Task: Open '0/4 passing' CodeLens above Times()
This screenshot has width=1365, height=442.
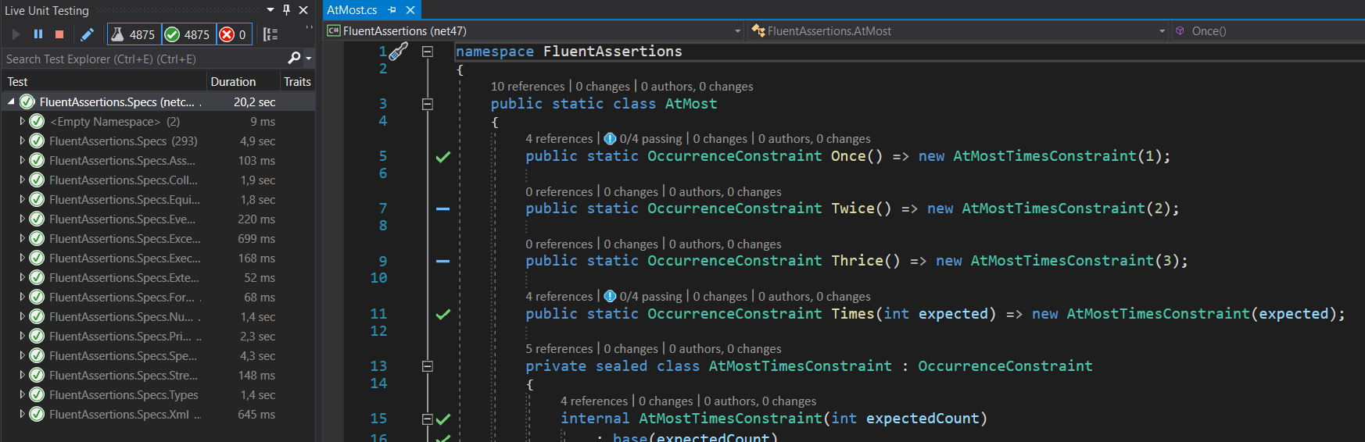Action: pos(643,297)
